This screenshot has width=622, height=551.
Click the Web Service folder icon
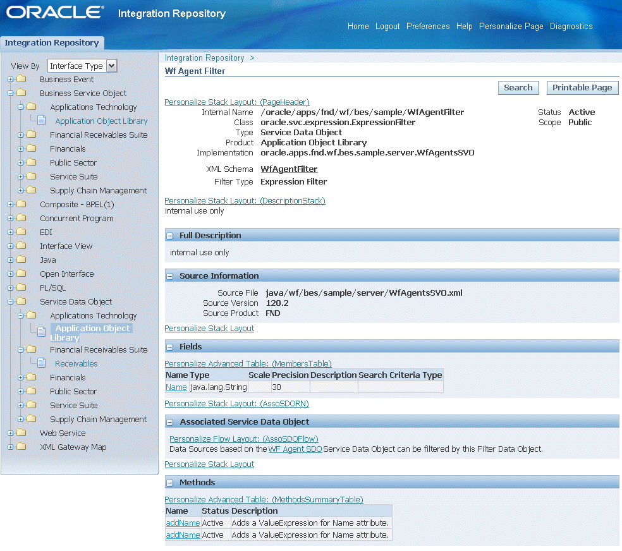21,433
